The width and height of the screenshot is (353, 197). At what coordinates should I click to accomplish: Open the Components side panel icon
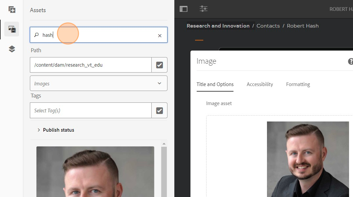pyautogui.click(x=12, y=10)
